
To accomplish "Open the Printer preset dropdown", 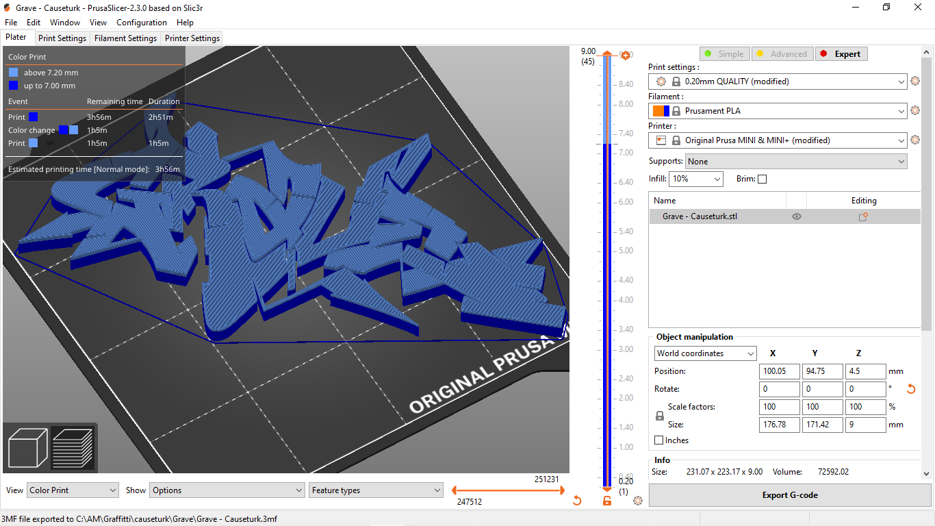I will point(778,140).
